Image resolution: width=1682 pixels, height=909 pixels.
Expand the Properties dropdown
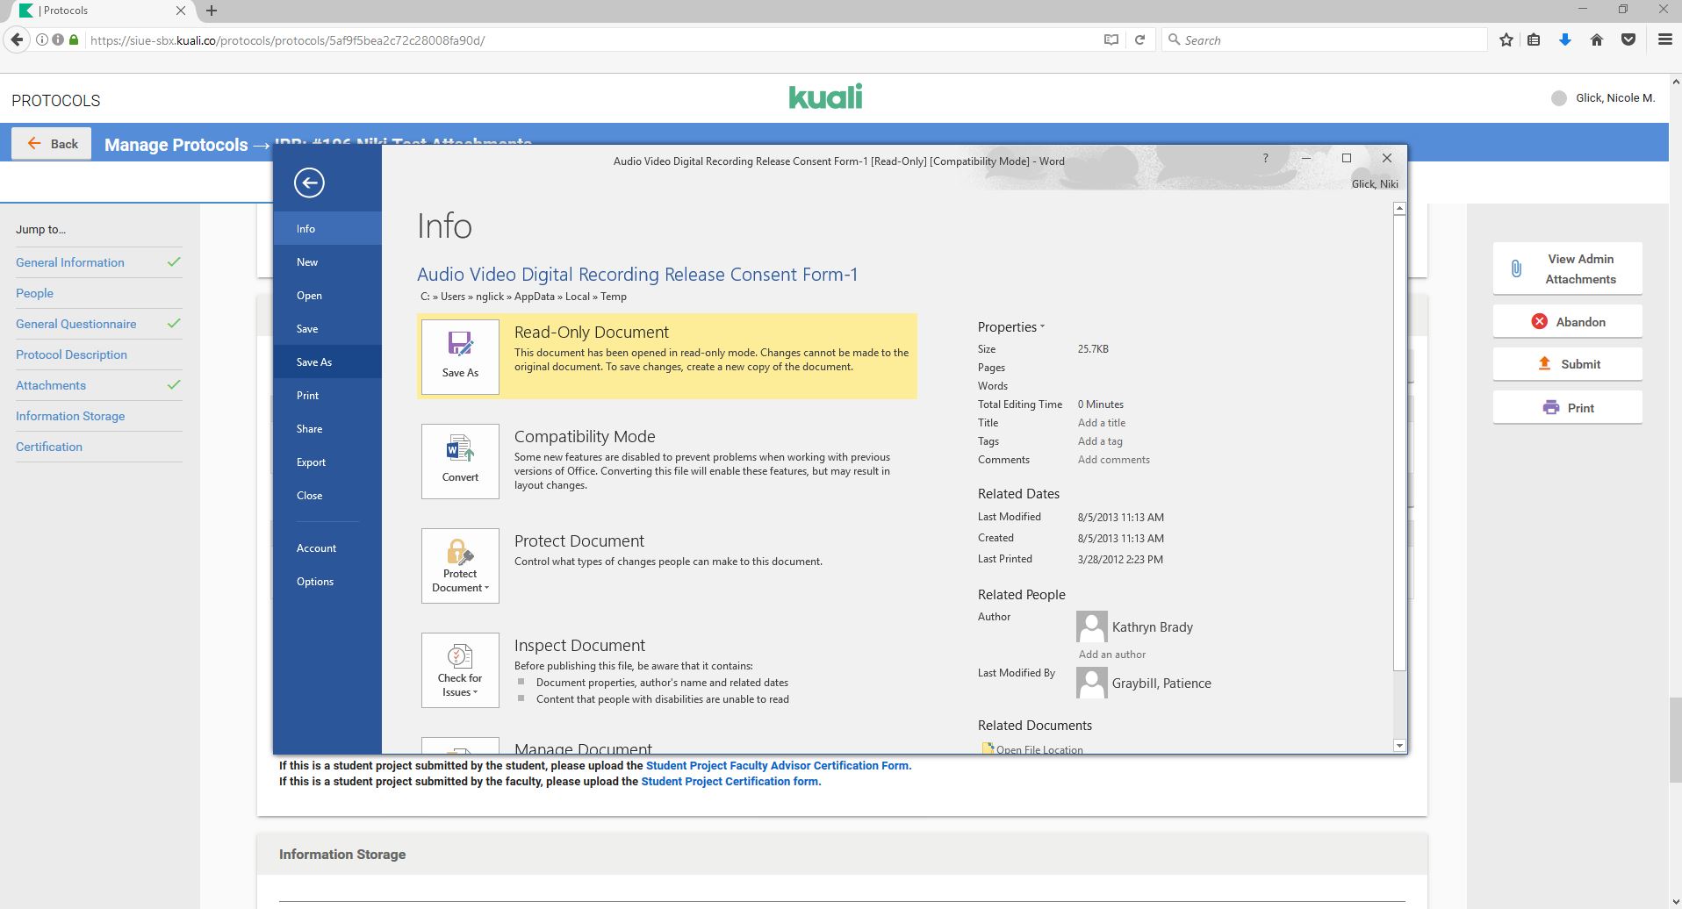pyautogui.click(x=1010, y=326)
